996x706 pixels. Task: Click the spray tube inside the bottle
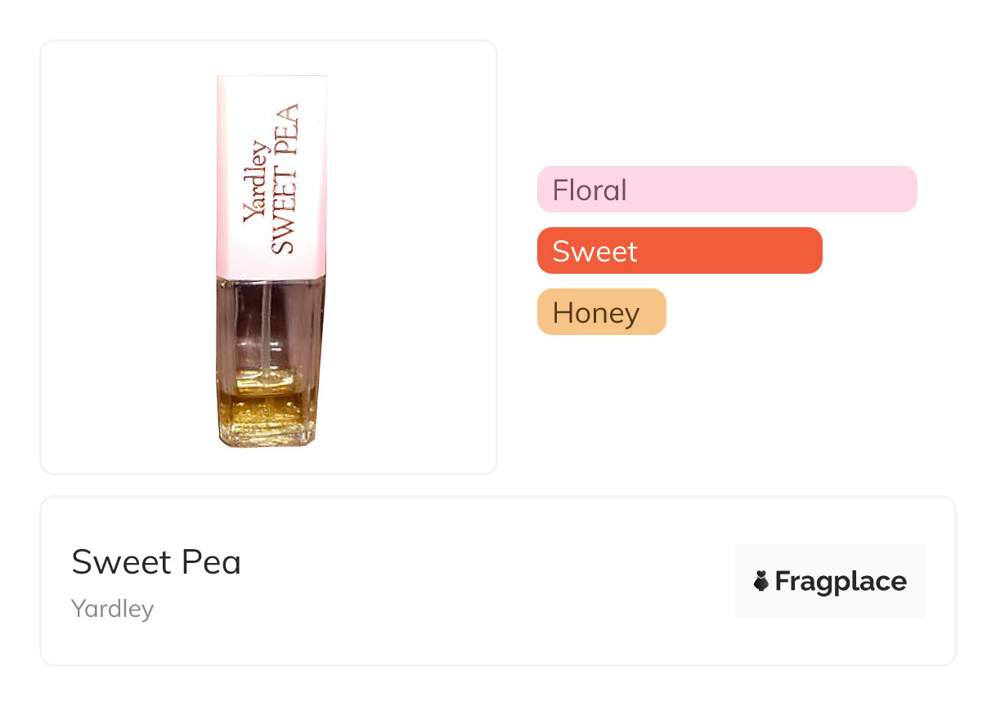267,327
